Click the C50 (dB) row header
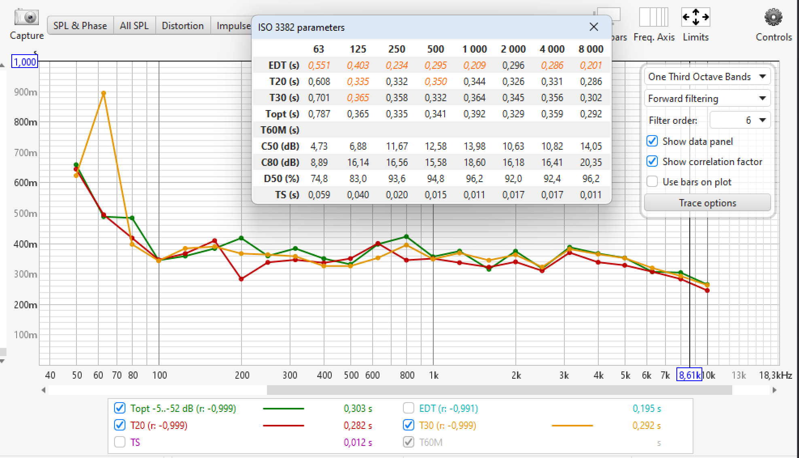799x458 pixels. [x=280, y=146]
